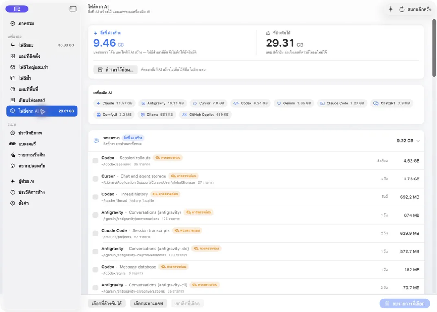Viewport: 437px width, 312px height.
Task: Check Claude Code Session transcripts checkbox
Action: (x=95, y=233)
